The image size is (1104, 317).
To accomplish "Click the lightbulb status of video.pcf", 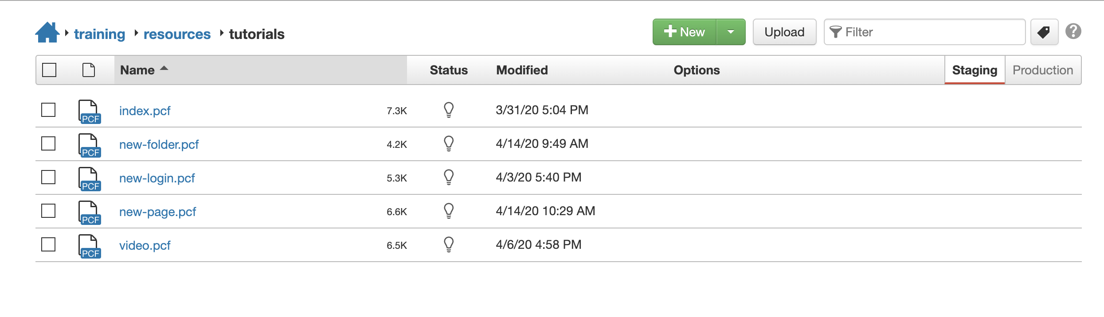I will coord(449,244).
